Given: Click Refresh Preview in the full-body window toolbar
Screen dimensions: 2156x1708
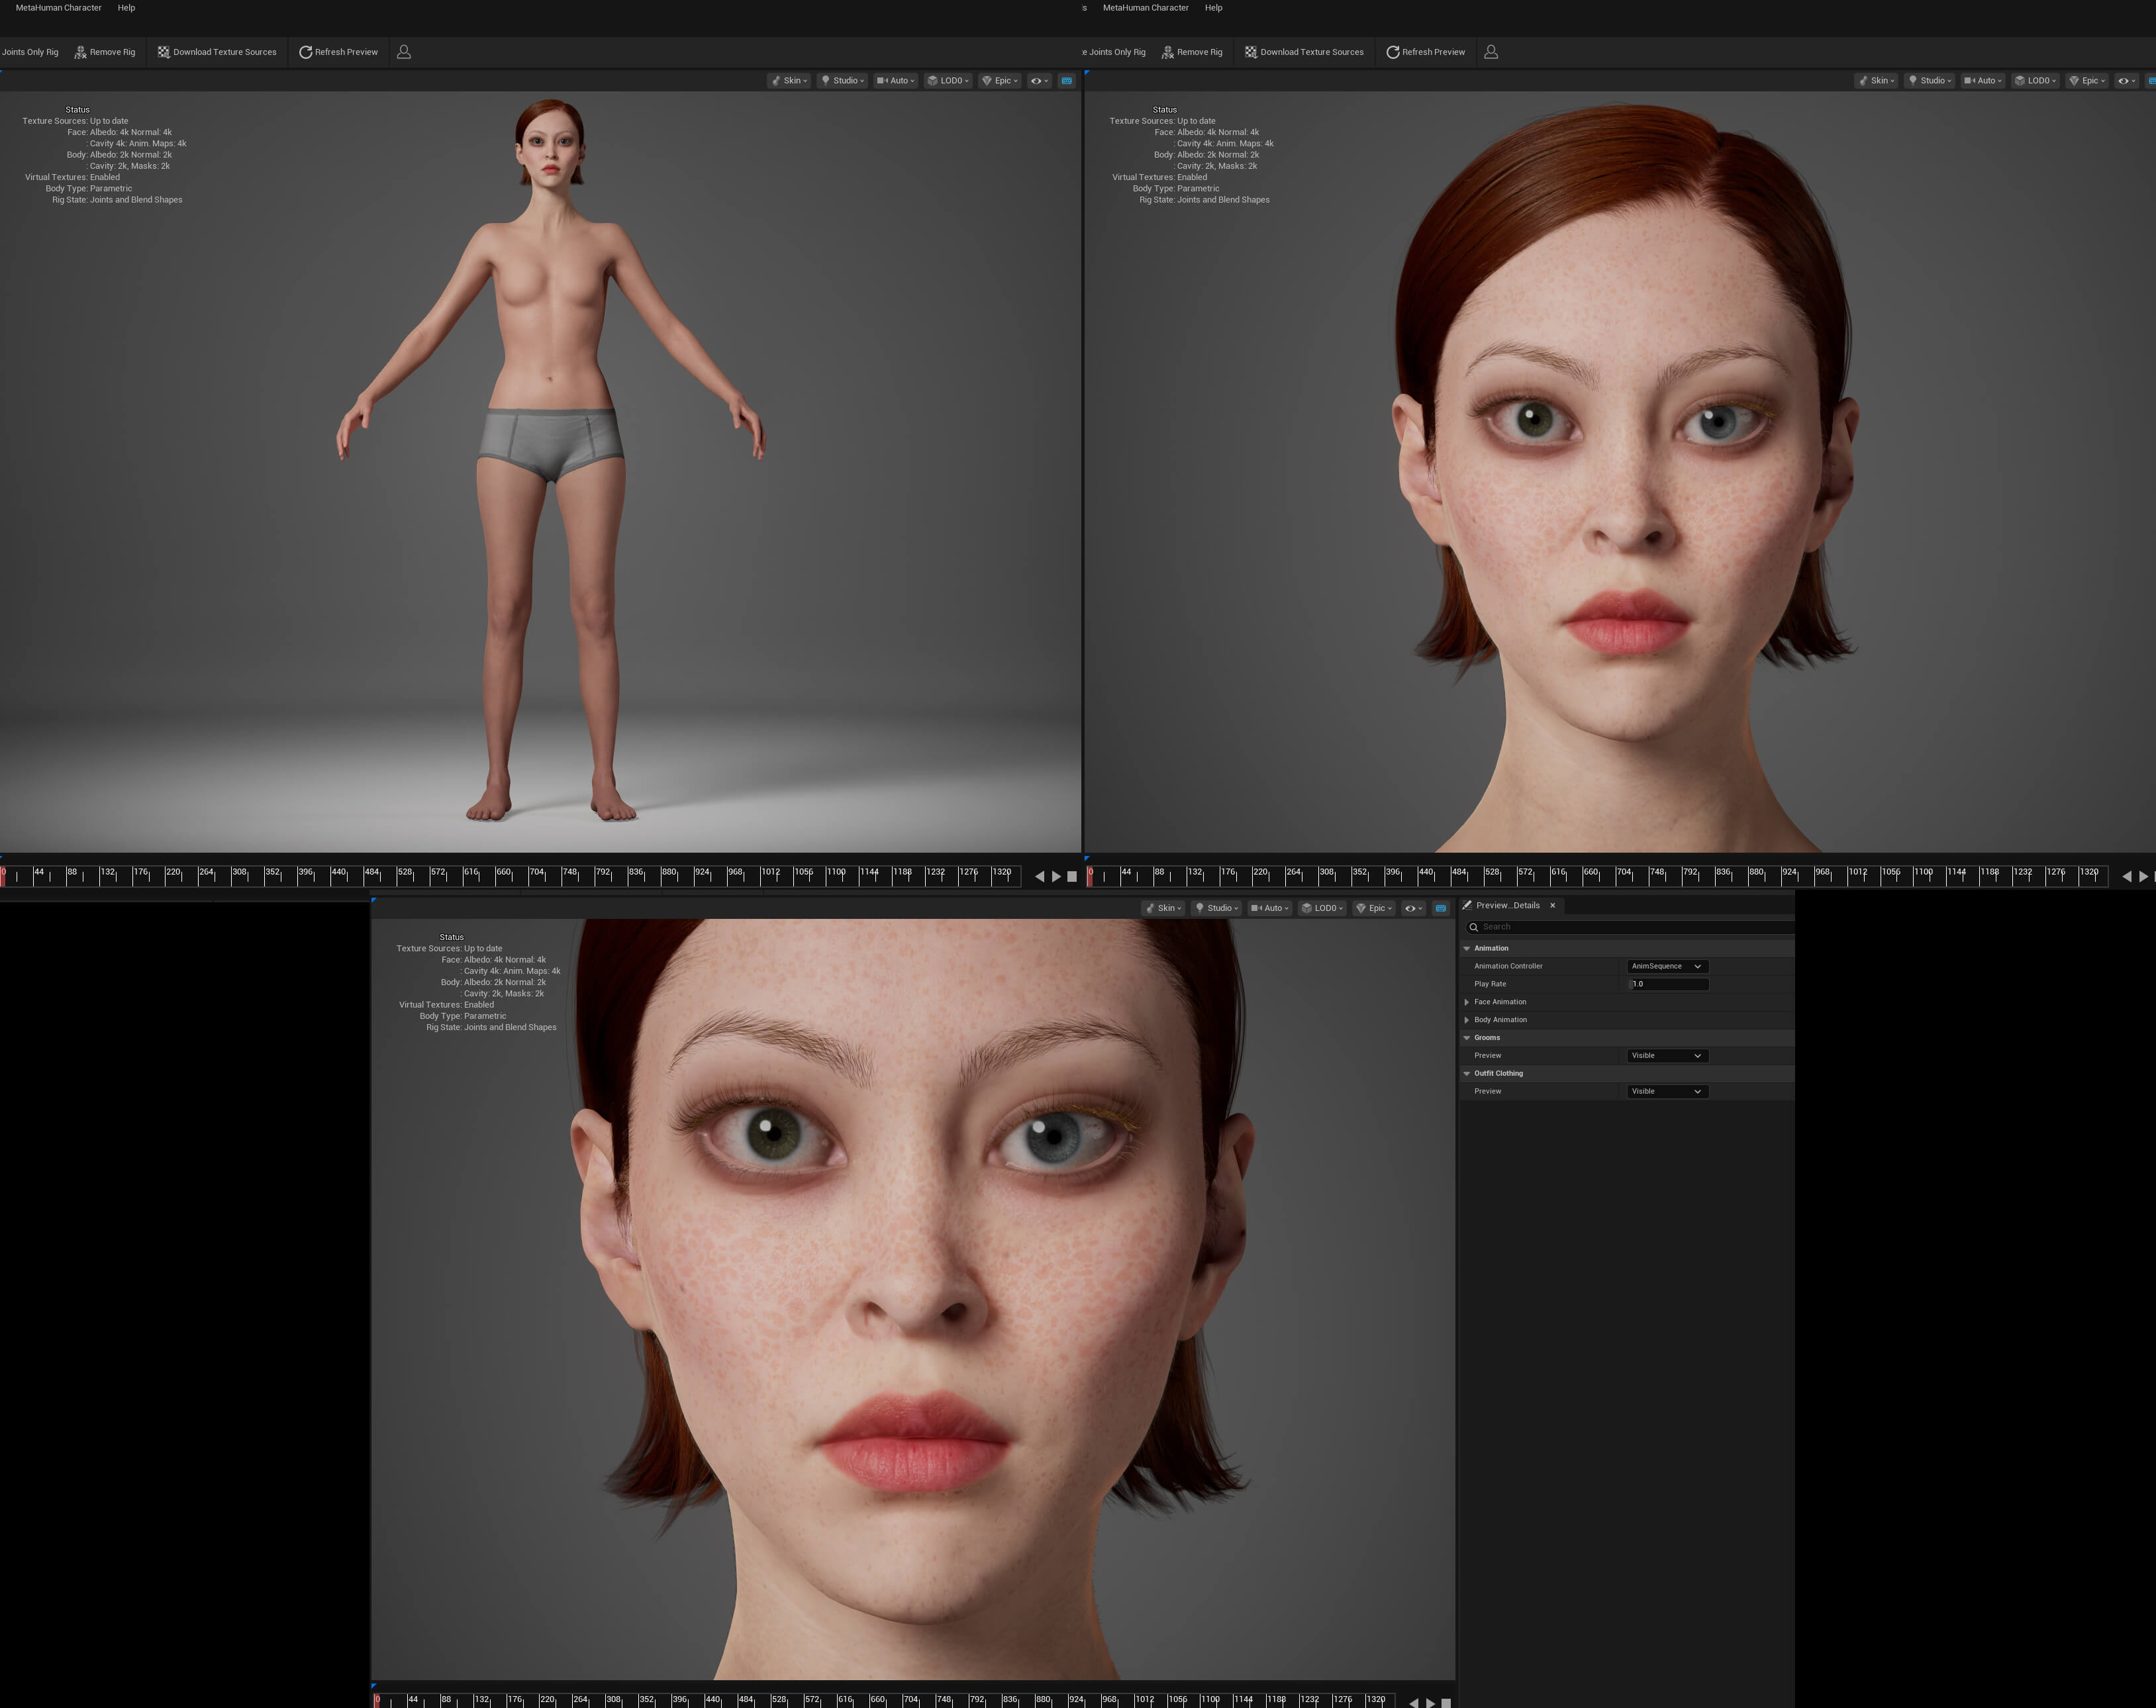Looking at the screenshot, I should coord(338,52).
